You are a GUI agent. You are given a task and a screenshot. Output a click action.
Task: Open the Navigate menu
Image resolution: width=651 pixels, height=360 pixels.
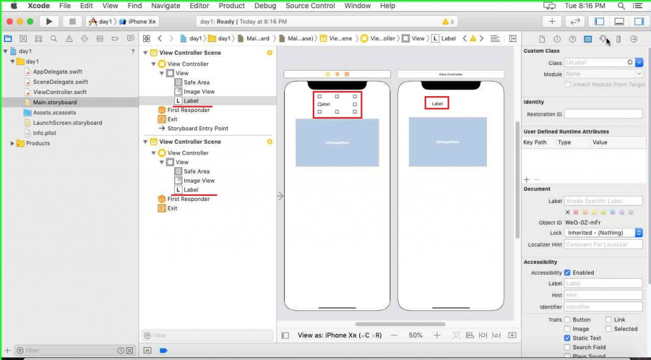click(x=166, y=6)
